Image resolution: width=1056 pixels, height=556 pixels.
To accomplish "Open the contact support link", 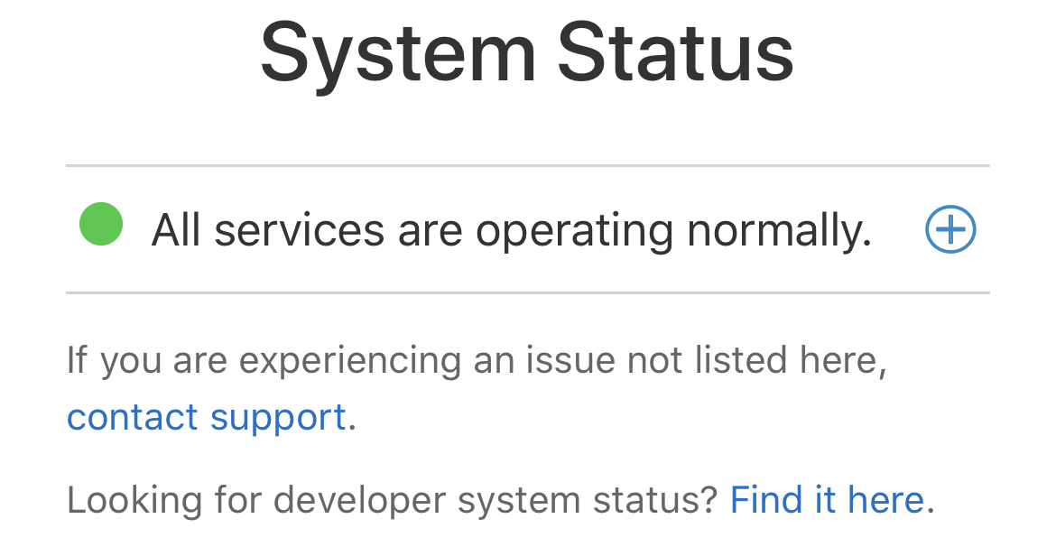I will tap(207, 417).
